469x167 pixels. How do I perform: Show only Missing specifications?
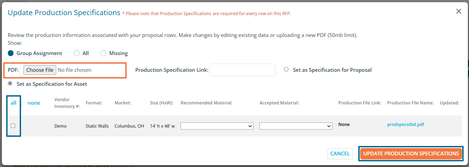tap(103, 53)
